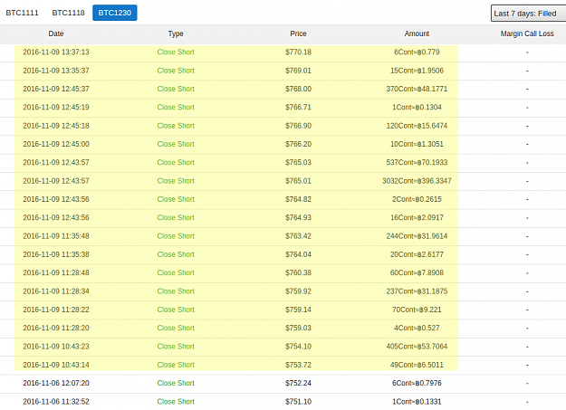Select the amount 237Cont≈฿31.1875
566x410 pixels.
coord(417,291)
